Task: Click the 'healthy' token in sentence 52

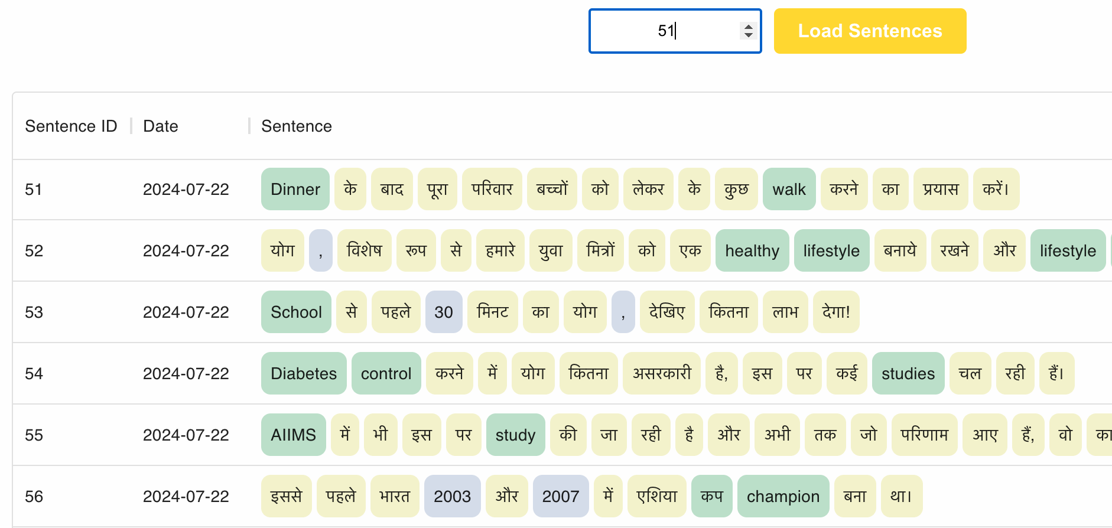Action: pyautogui.click(x=752, y=251)
